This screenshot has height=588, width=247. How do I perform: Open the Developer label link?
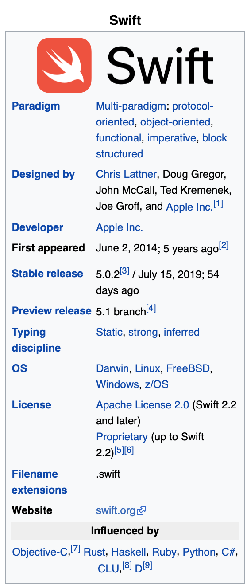pos(38,227)
